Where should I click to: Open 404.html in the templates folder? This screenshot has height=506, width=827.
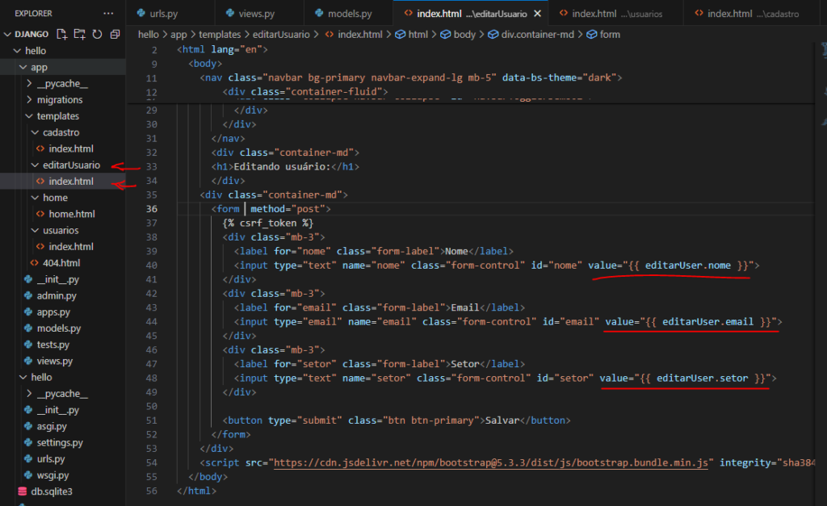click(61, 263)
